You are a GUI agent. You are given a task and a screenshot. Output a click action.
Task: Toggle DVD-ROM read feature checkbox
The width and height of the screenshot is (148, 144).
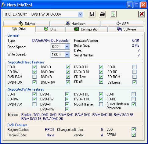click(34, 82)
